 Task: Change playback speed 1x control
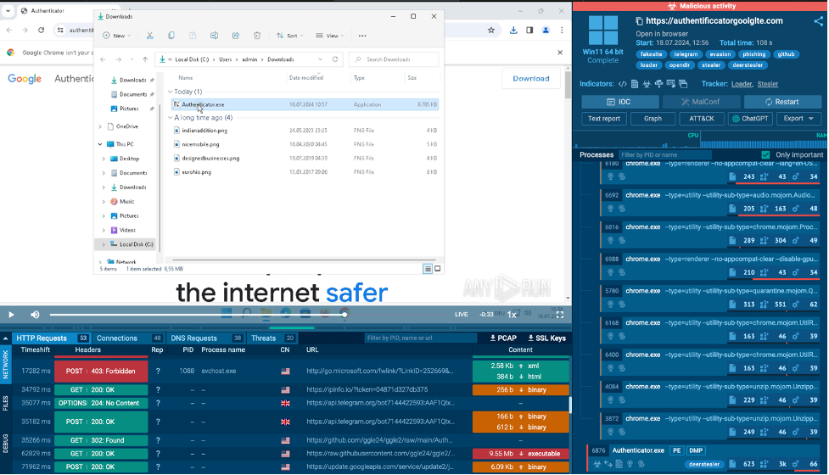click(512, 315)
